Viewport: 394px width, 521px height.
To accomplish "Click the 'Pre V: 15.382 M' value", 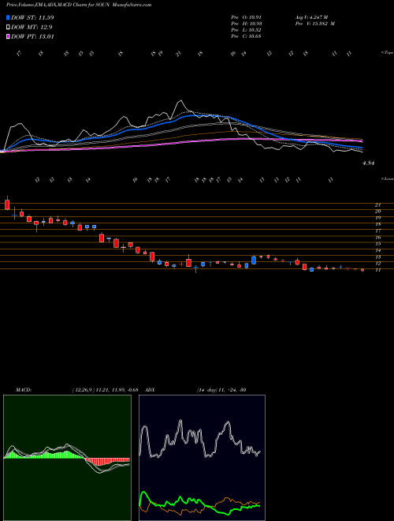I will point(315,24).
